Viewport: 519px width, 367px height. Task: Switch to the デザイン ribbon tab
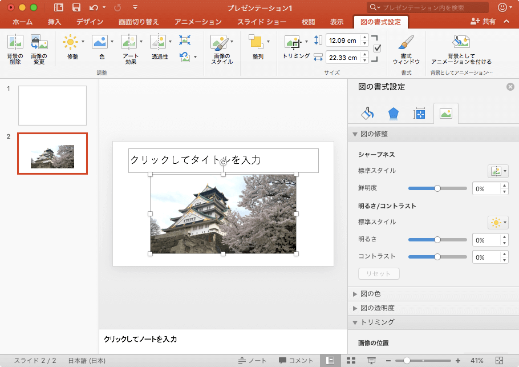click(90, 22)
